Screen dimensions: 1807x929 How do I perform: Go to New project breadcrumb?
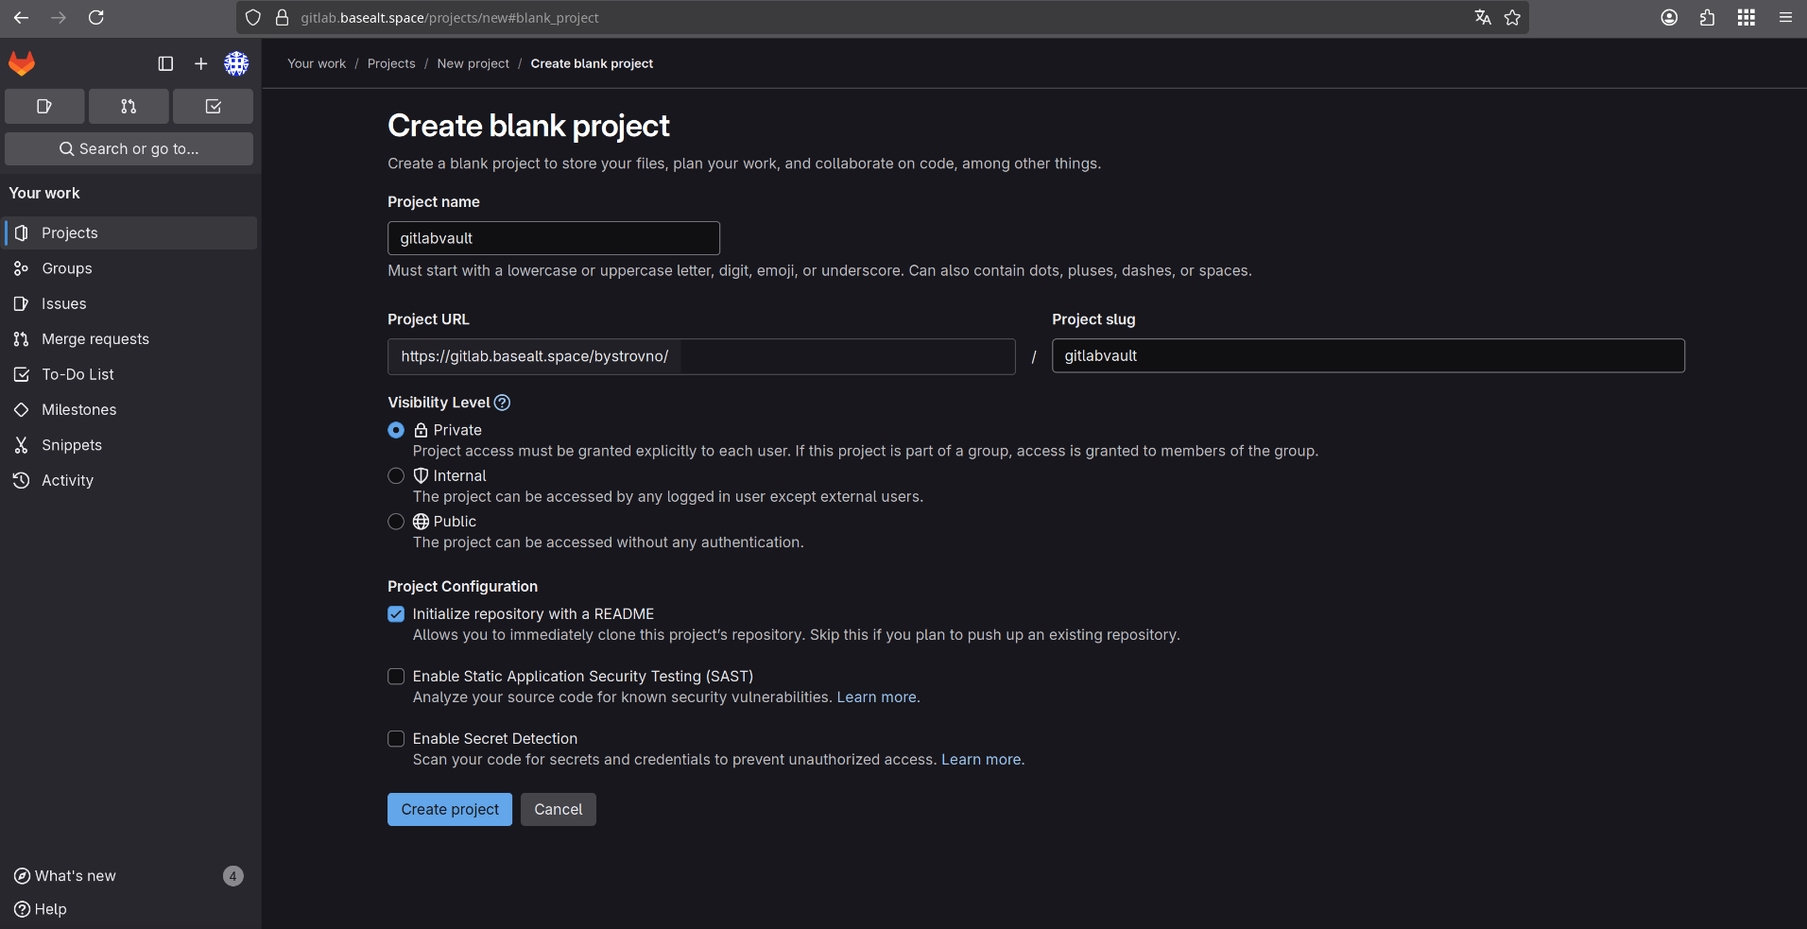(473, 63)
